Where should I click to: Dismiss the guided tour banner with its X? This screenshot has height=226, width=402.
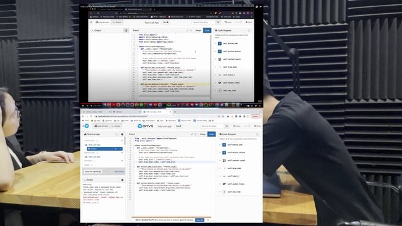click(208, 220)
